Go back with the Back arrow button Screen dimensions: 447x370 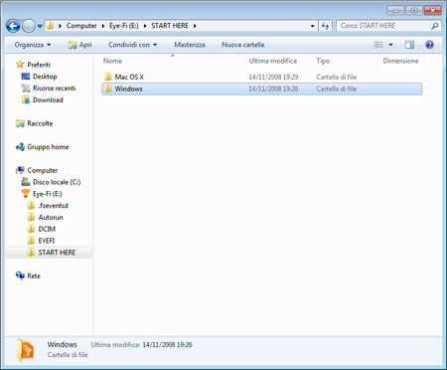click(13, 26)
